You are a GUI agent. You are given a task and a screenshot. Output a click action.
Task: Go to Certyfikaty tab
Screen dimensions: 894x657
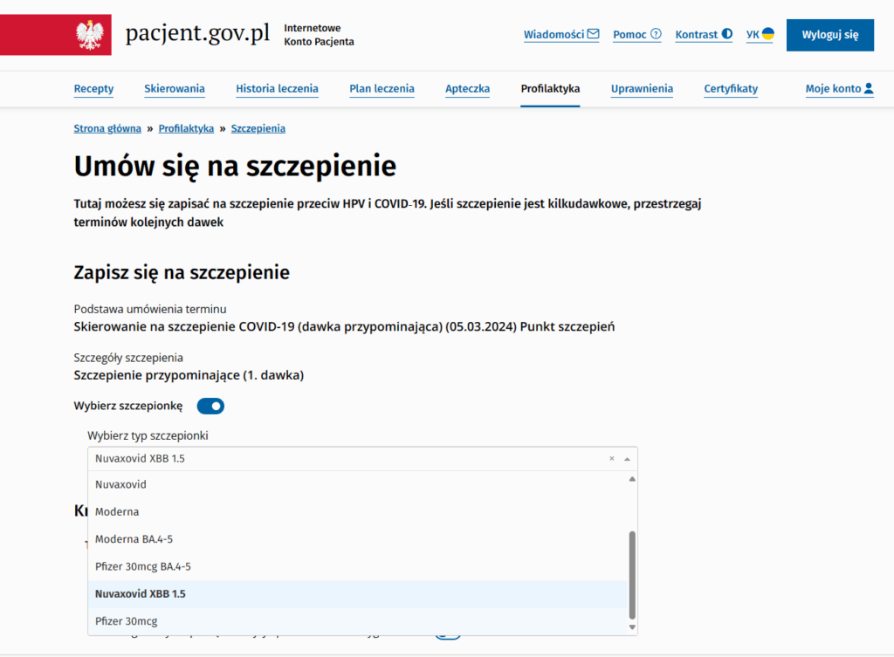point(731,88)
